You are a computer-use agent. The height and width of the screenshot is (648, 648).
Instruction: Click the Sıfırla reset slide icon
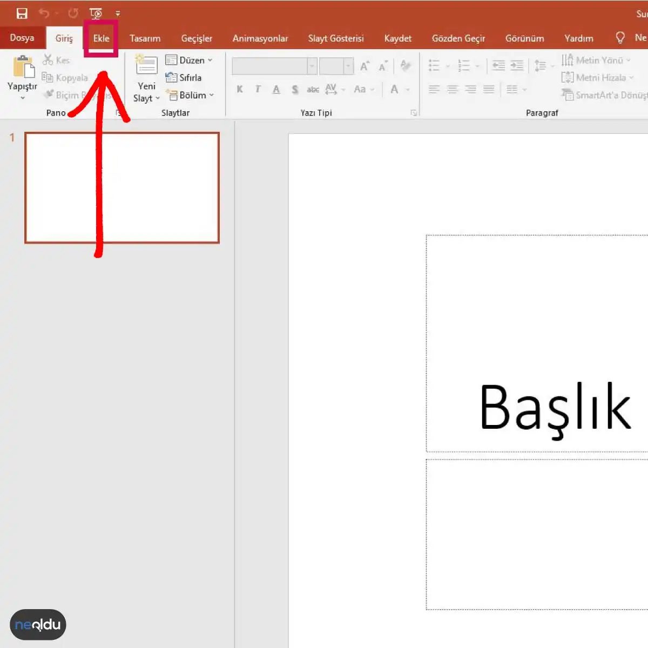(171, 77)
